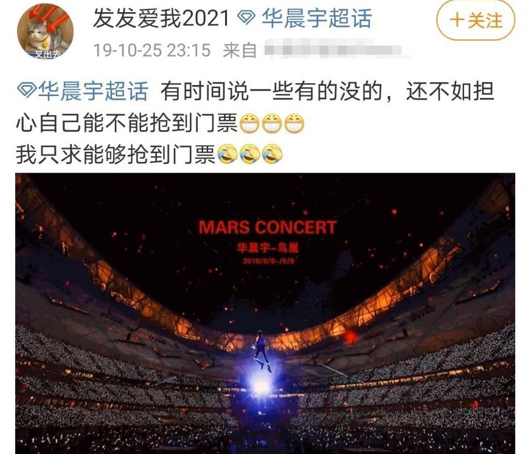Click the diamond icon beside the username

pos(246,18)
